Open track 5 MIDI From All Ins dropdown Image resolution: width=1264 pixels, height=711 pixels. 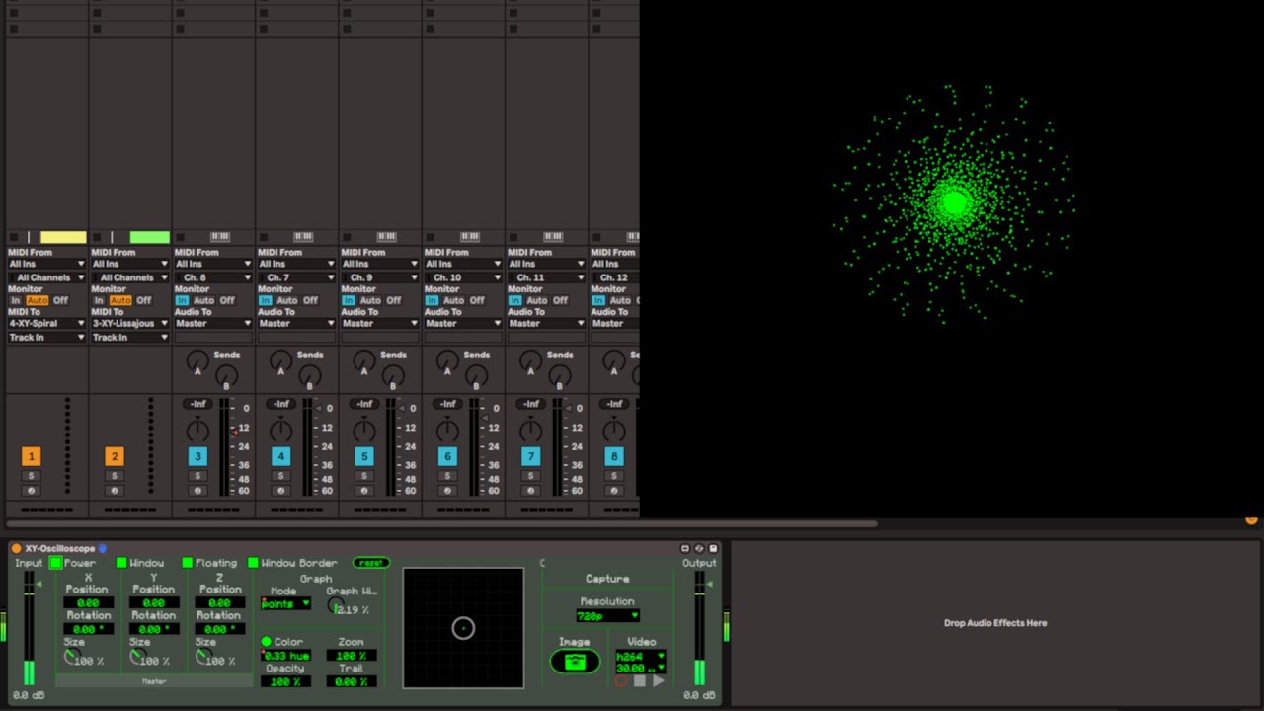(x=379, y=264)
